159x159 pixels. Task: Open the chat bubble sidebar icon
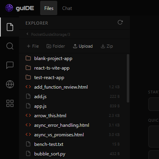[10, 65]
